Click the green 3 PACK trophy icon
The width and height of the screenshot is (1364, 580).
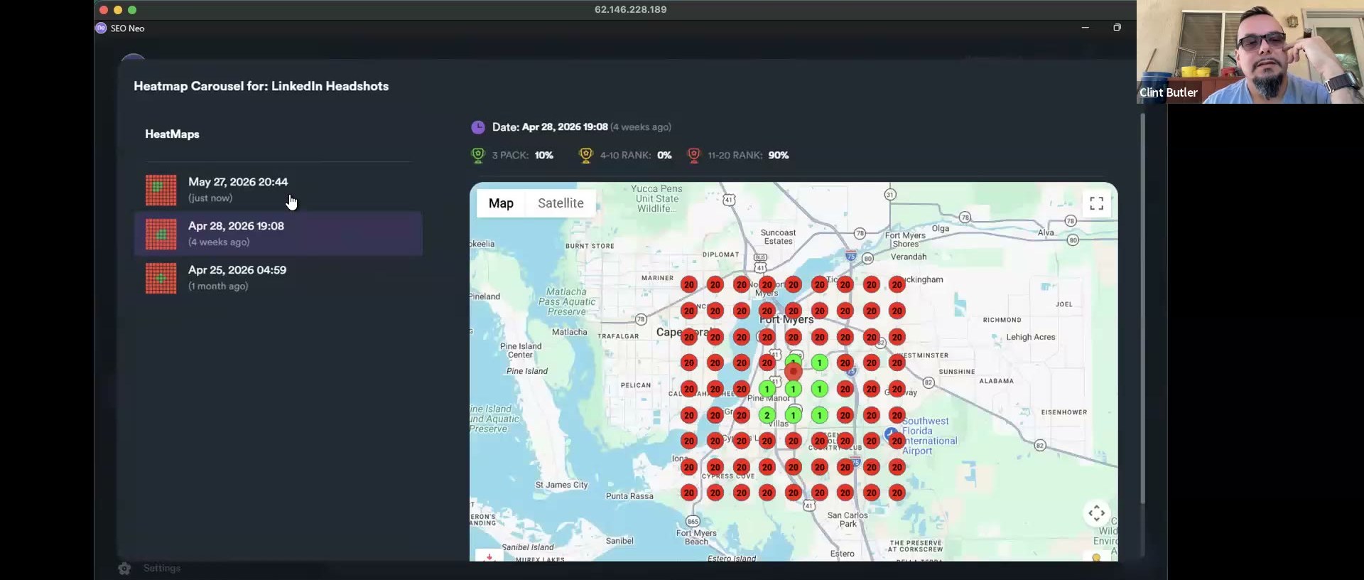(478, 155)
